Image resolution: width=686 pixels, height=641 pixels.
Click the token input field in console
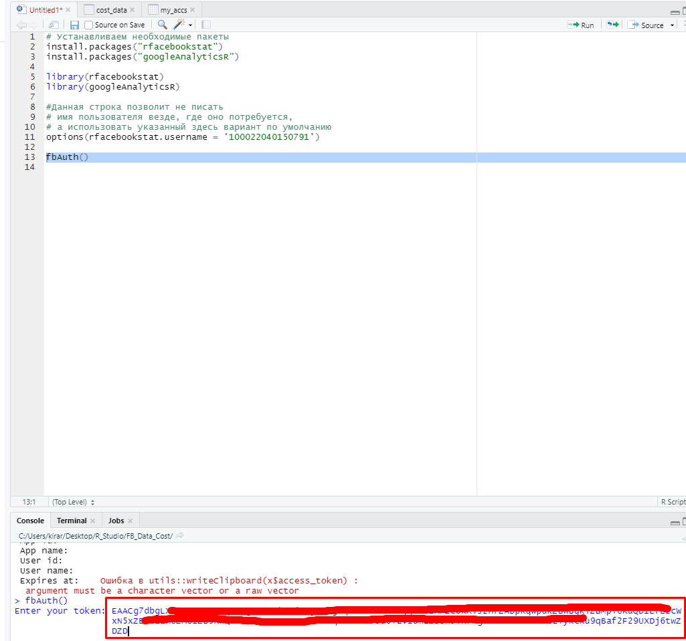[395, 631]
